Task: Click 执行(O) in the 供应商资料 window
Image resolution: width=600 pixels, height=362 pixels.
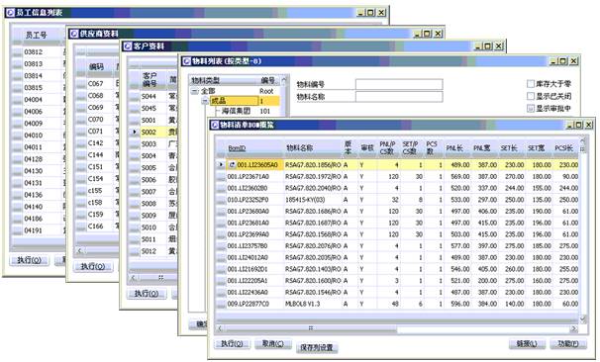Action: tap(93, 266)
